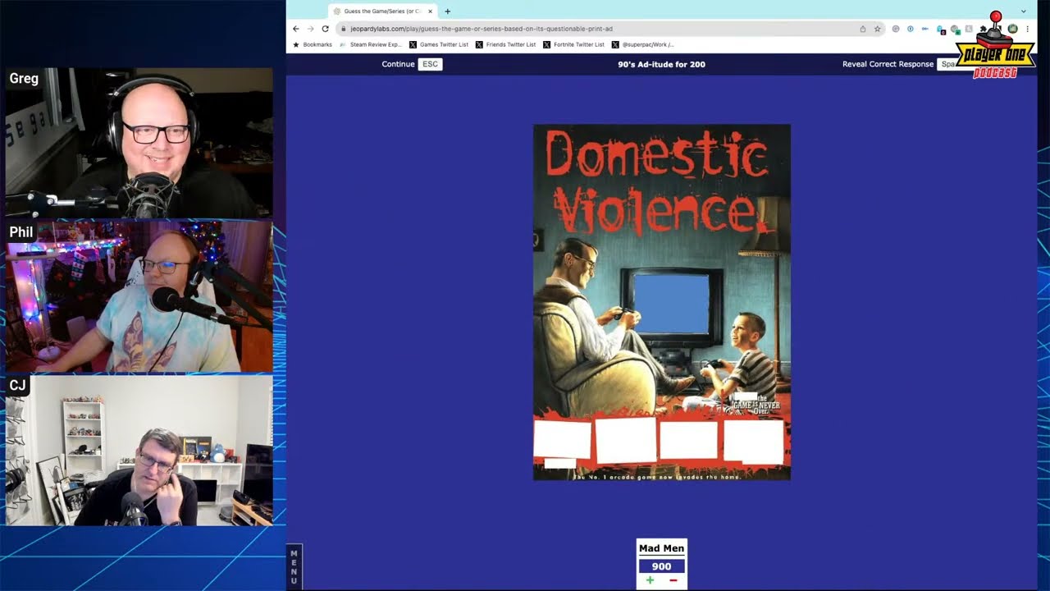Open a new browser tab
Image resolution: width=1050 pixels, height=591 pixels.
pyautogui.click(x=447, y=11)
